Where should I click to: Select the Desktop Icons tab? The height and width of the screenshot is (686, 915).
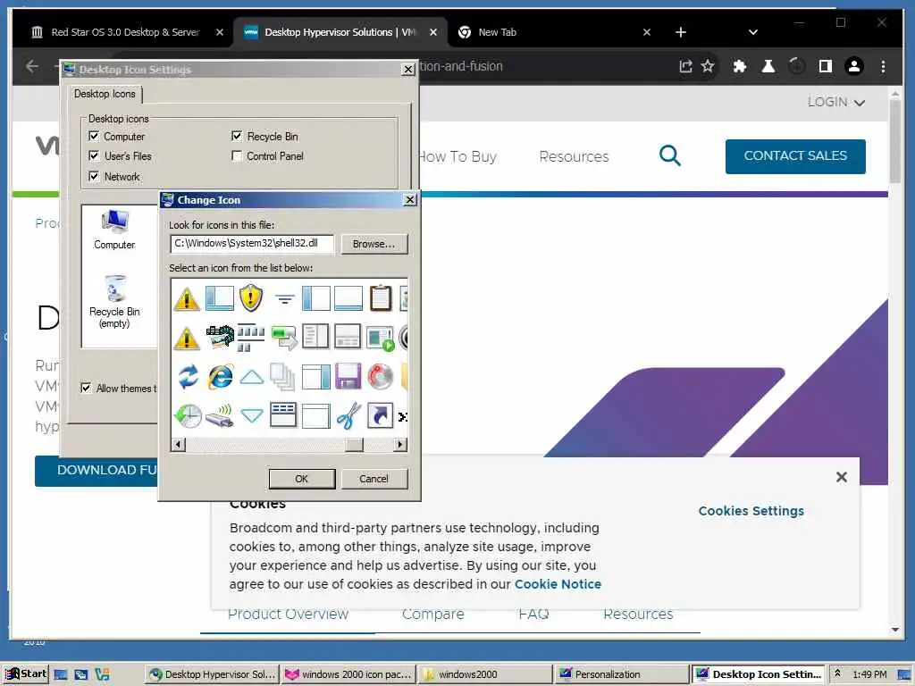105,94
